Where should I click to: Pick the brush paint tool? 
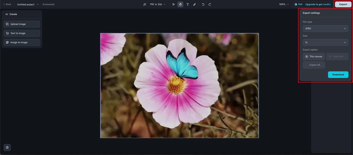point(194,4)
